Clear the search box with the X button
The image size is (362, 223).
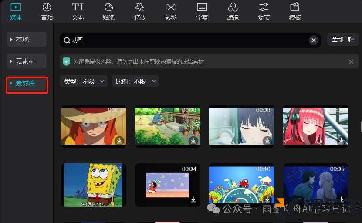(313, 41)
